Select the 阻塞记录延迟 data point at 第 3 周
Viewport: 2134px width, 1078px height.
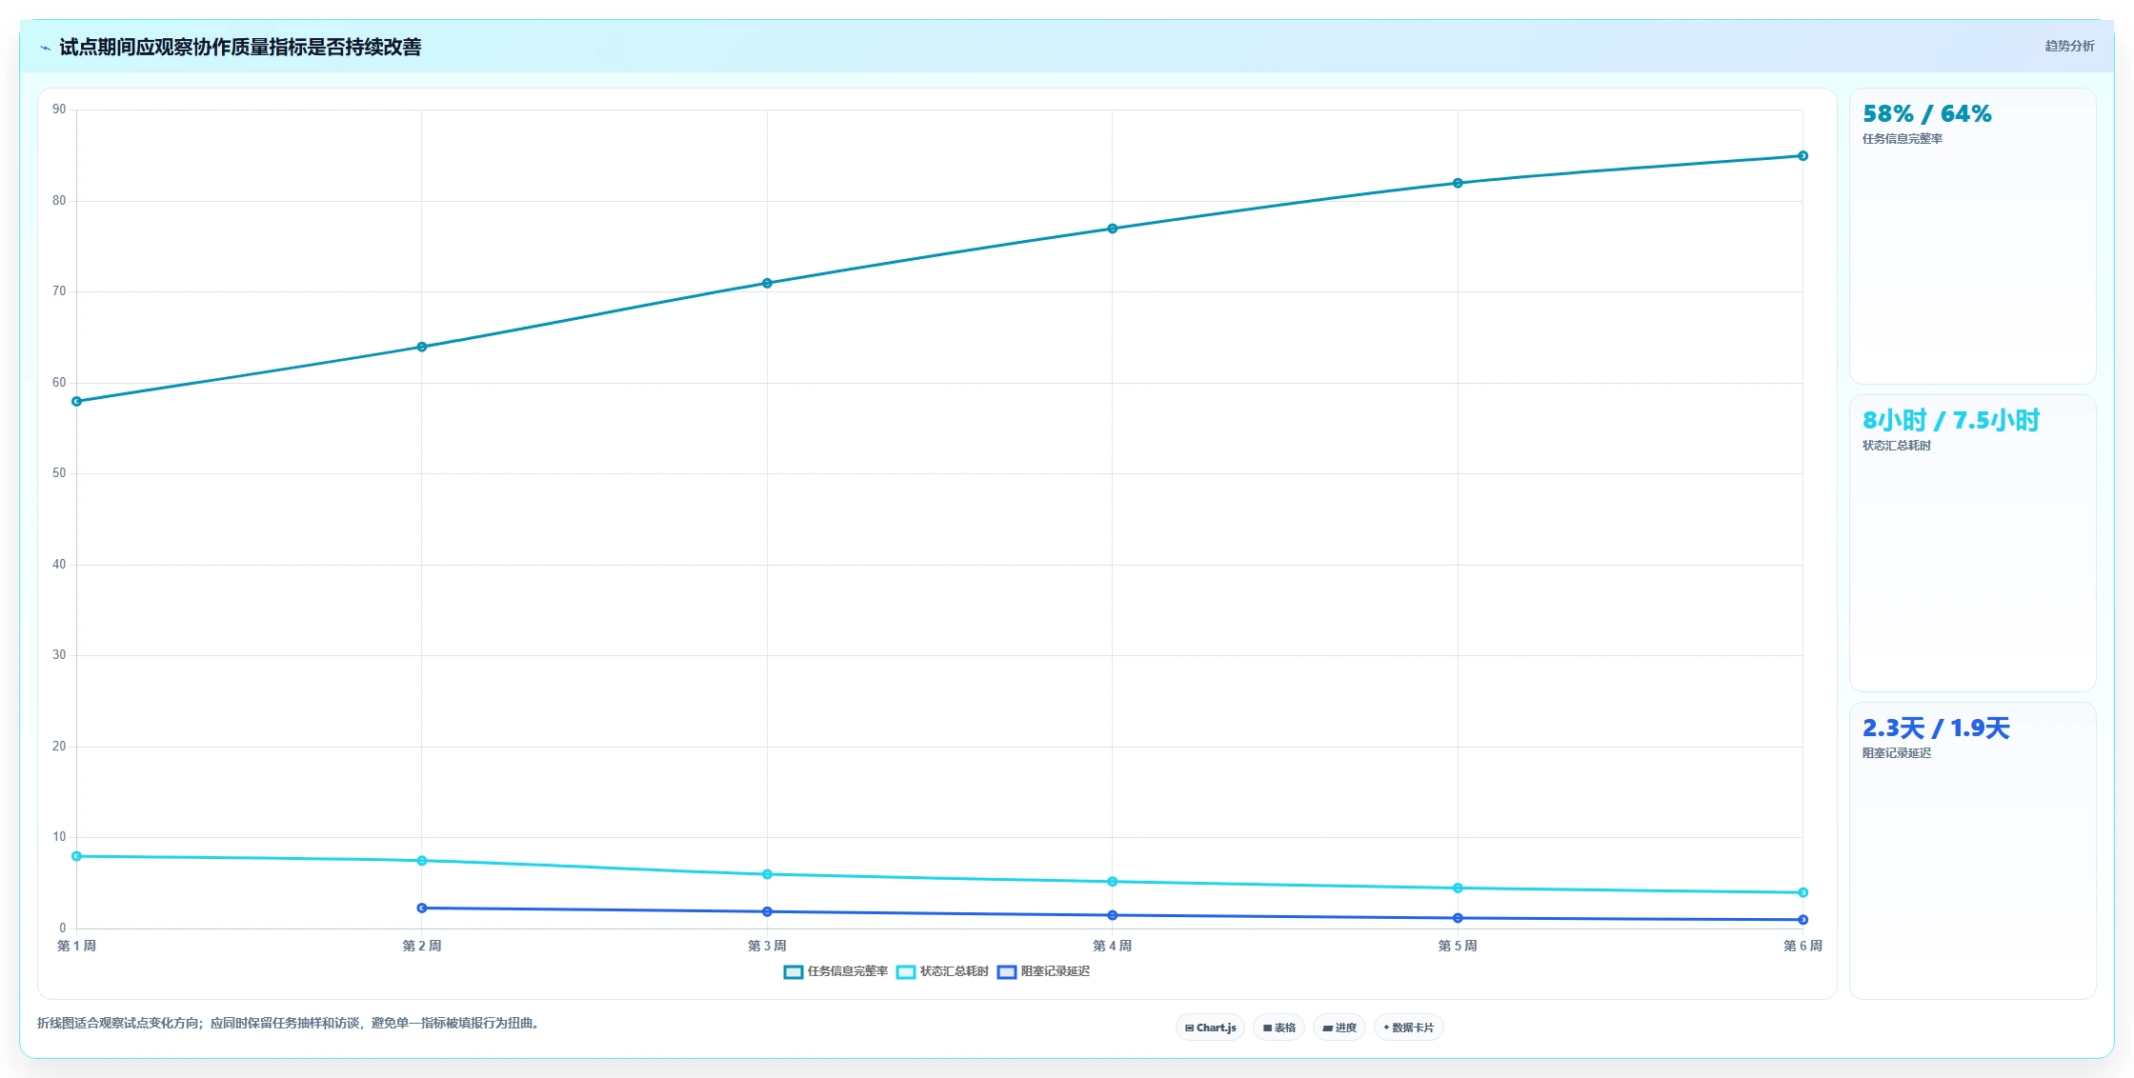[x=767, y=912]
